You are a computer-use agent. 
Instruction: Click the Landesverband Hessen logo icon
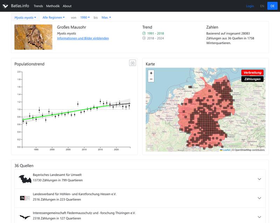(x=25, y=198)
